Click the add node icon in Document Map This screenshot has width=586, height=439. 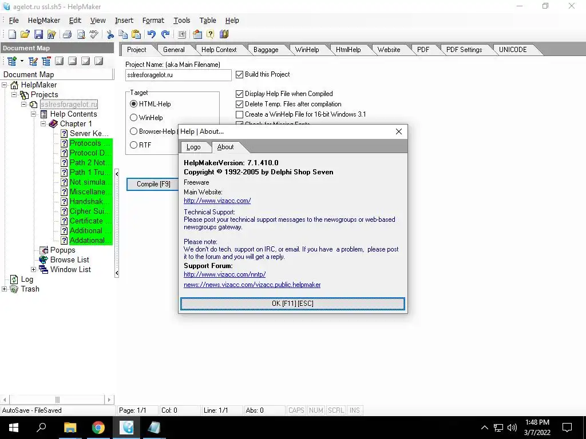click(11, 61)
